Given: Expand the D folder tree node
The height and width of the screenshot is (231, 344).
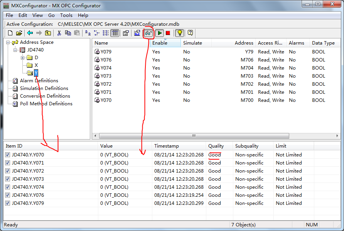Looking at the screenshot, I should 23,58.
